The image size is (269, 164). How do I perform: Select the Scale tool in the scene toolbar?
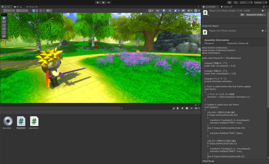coord(4,29)
